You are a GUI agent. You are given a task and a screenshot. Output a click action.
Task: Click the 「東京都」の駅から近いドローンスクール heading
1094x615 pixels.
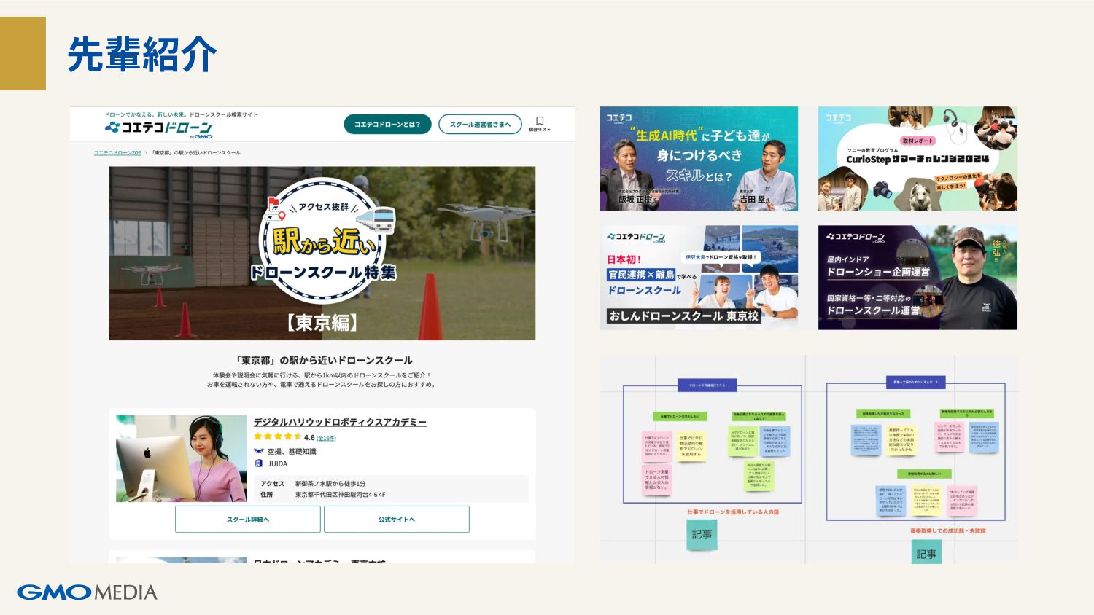point(323,360)
